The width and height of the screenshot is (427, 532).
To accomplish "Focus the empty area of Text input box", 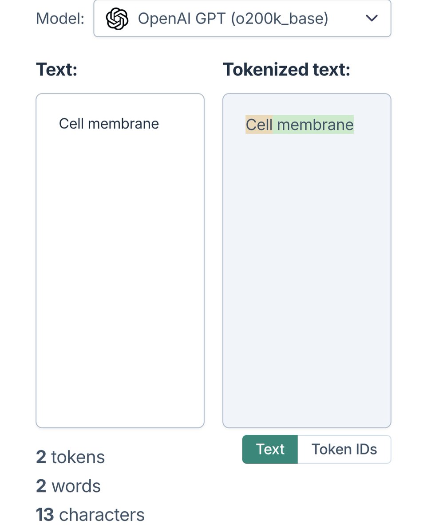I will tap(120, 275).
